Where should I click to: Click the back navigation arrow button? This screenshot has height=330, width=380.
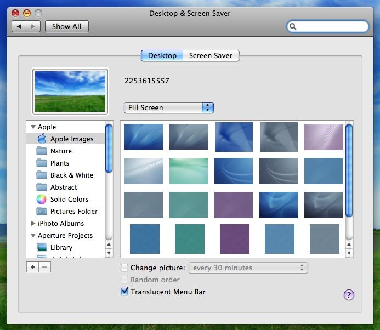[x=19, y=26]
